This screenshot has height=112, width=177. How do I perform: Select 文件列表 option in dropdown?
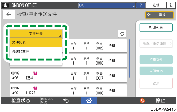tap(36, 42)
